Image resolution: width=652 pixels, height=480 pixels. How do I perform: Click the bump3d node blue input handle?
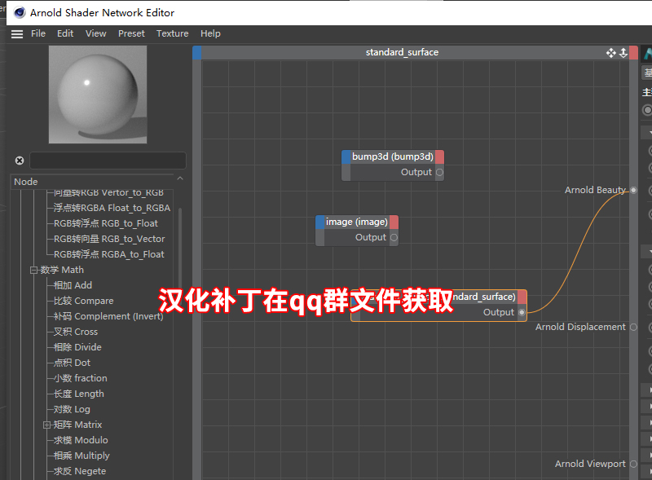tap(346, 156)
